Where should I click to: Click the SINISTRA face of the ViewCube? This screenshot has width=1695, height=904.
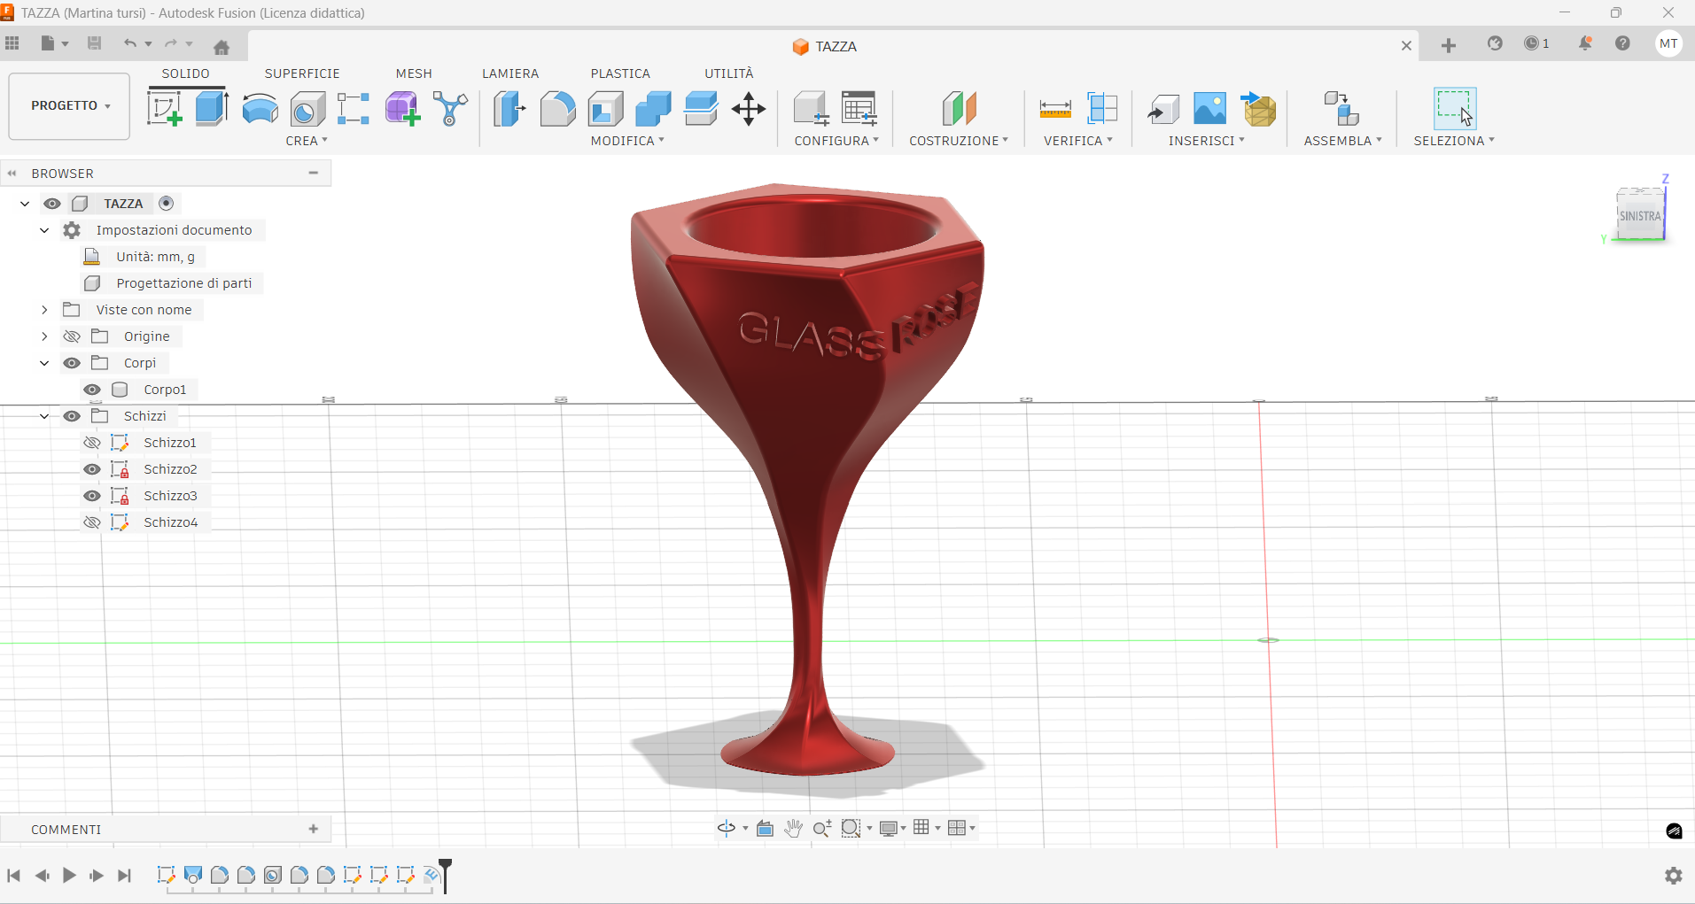tap(1640, 215)
